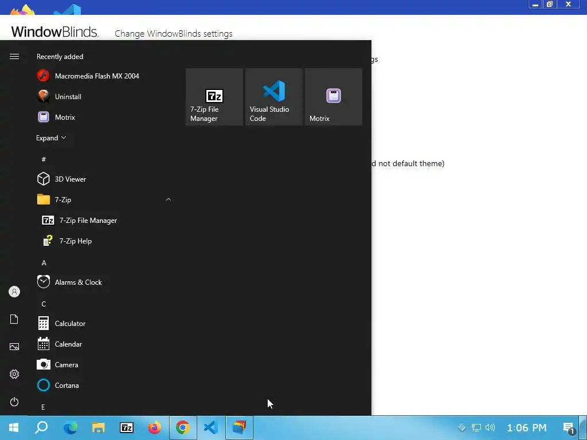The width and height of the screenshot is (587, 440).
Task: Open File Explorer from the taskbar
Action: pos(99,427)
